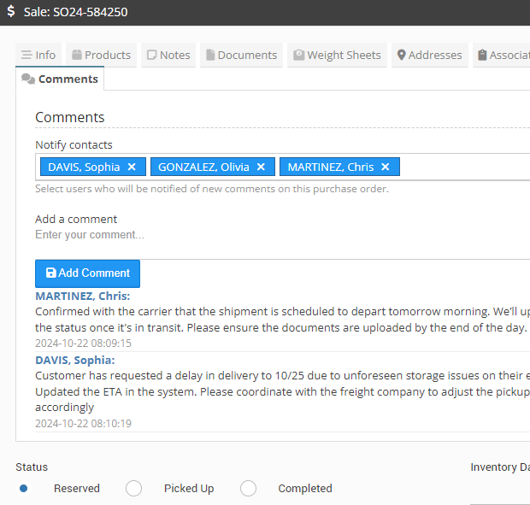Viewport: 530px width, 505px height.
Task: Click the Add Comment button
Action: [x=87, y=273]
